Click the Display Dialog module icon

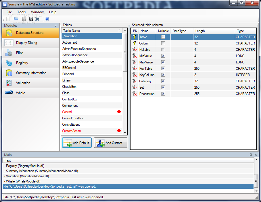(x=9, y=43)
